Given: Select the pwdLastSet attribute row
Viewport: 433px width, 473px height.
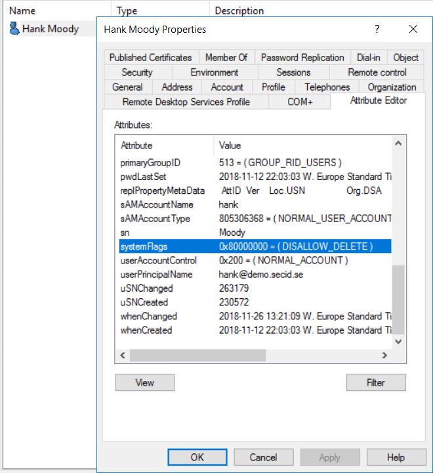Looking at the screenshot, I should coord(255,177).
